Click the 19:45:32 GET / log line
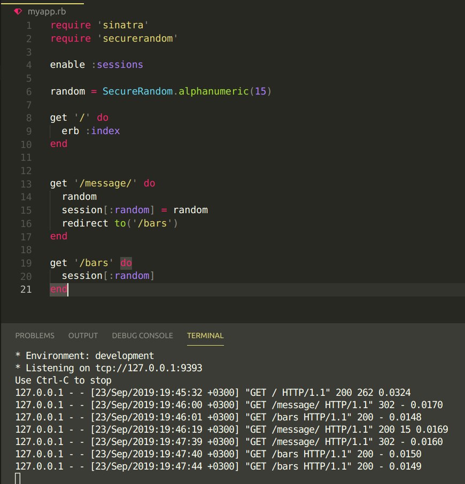This screenshot has width=465, height=484. (213, 393)
